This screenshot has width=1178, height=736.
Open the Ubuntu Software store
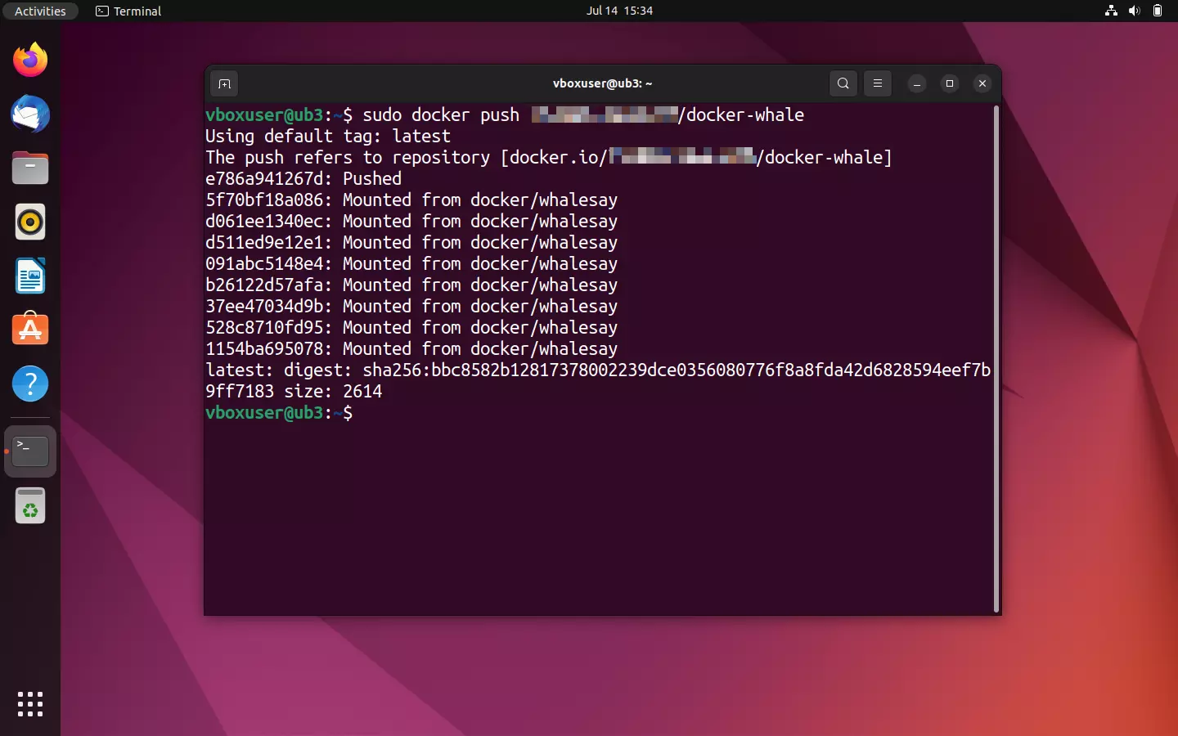pyautogui.click(x=29, y=330)
